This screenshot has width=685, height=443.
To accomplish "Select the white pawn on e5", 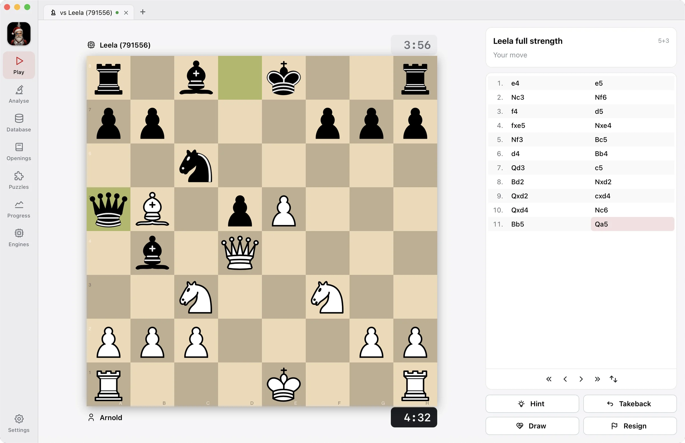I will click(284, 209).
